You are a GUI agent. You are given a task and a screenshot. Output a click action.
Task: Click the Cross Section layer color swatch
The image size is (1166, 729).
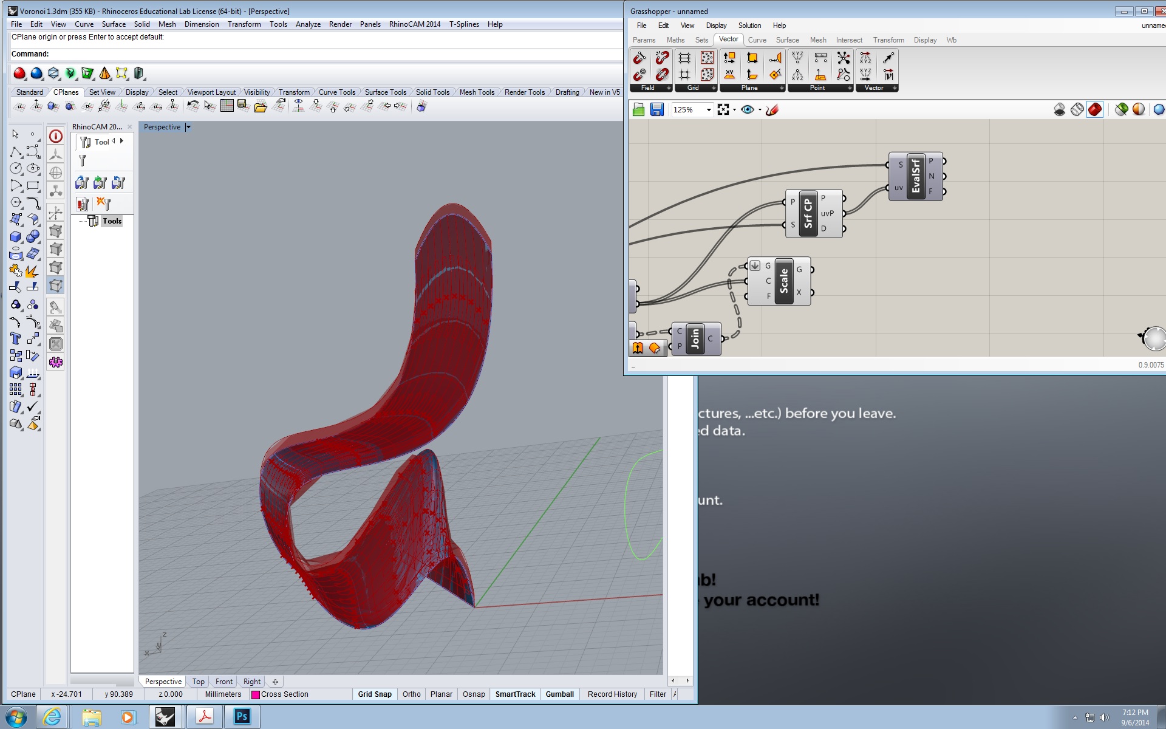[x=256, y=695]
